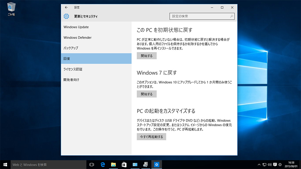The height and width of the screenshot is (169, 301).
Task: Open the Store app from the taskbar
Action: pyautogui.click(x=124, y=165)
